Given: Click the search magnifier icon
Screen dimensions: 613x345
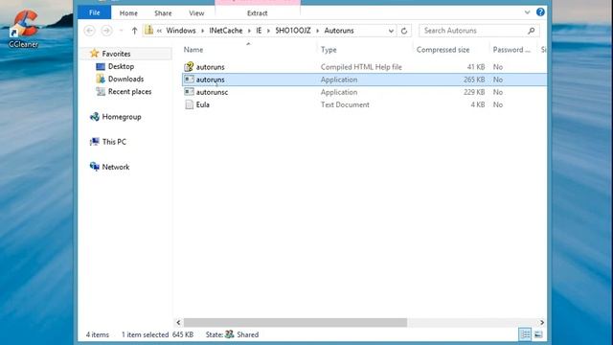Looking at the screenshot, I should coord(531,31).
